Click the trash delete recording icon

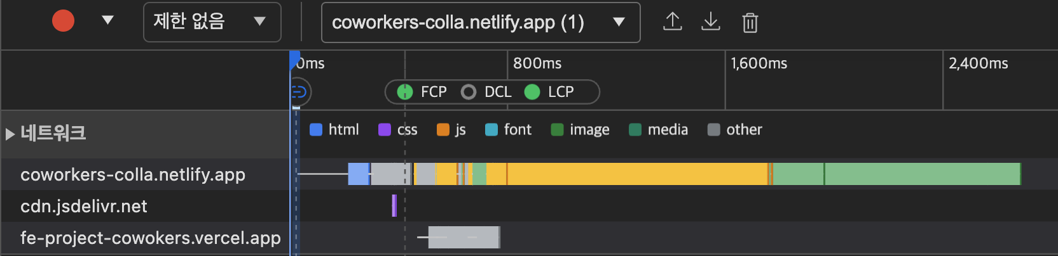point(750,23)
